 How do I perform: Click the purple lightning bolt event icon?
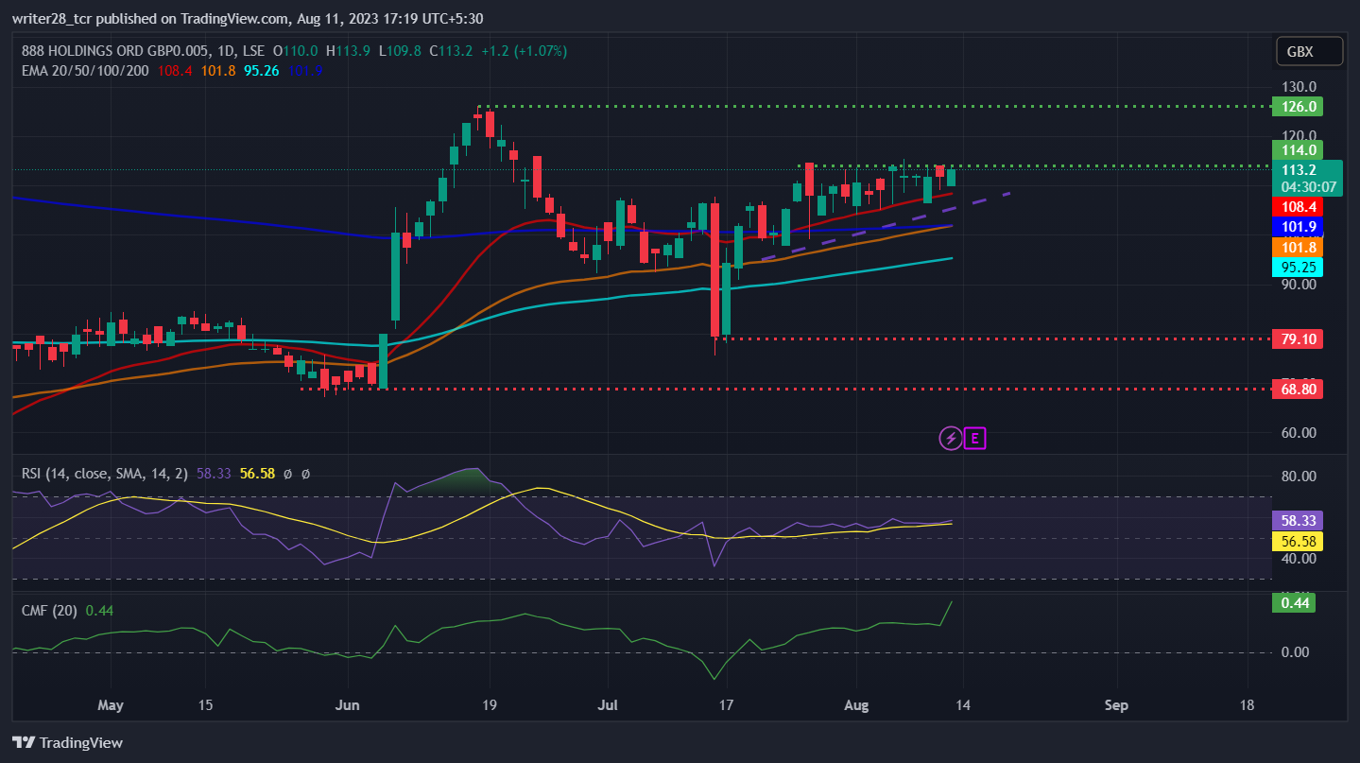point(951,438)
